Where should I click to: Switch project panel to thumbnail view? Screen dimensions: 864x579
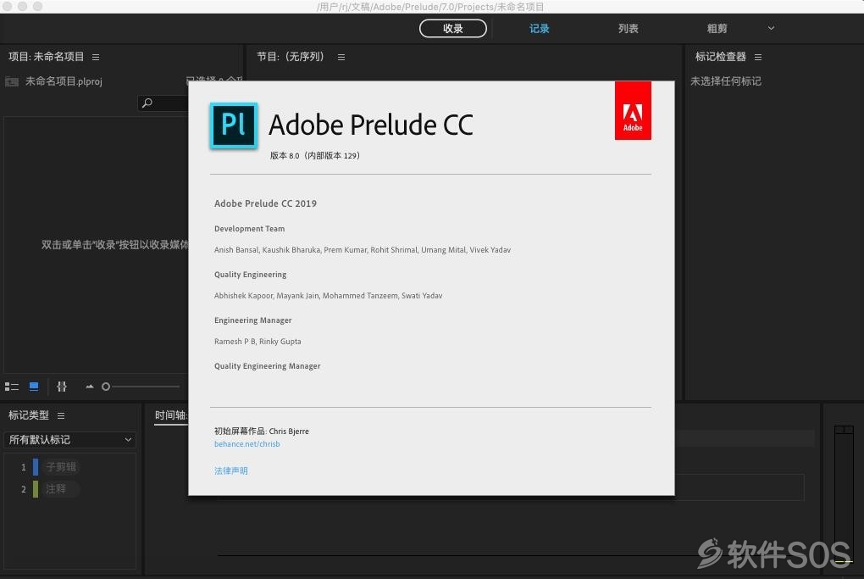coord(34,387)
